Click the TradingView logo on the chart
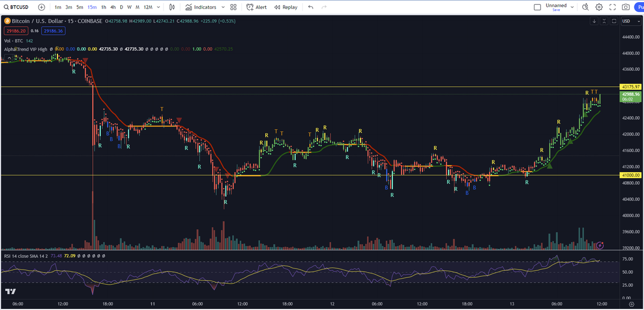 click(x=10, y=291)
